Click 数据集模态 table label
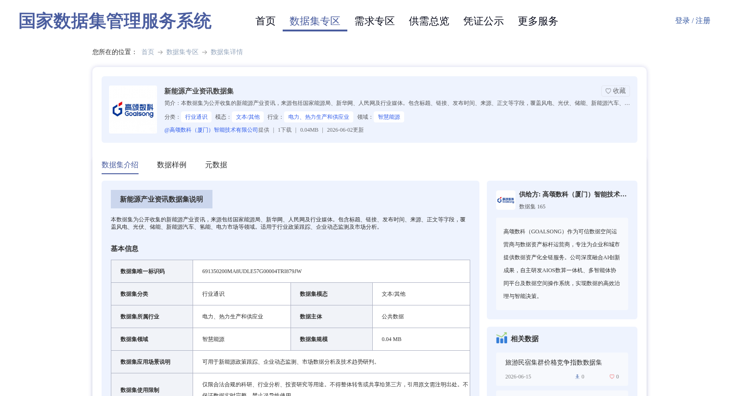This screenshot has height=396, width=739. pos(314,294)
